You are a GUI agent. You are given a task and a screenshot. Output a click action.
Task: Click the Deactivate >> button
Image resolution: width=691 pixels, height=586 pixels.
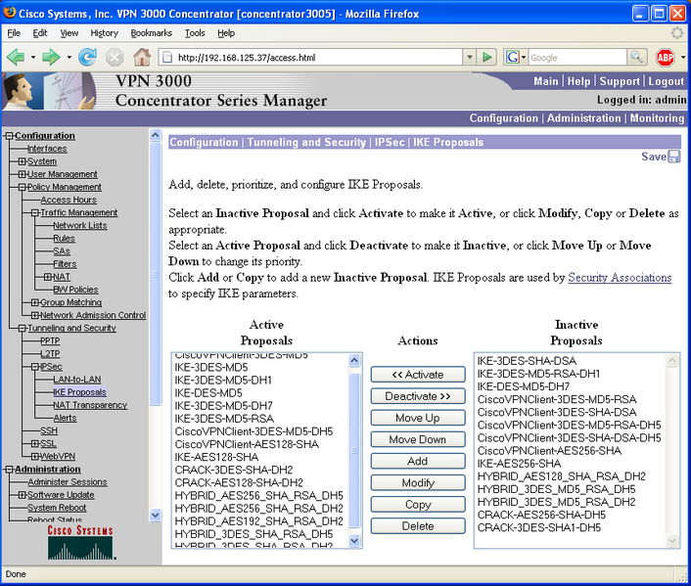tap(418, 396)
